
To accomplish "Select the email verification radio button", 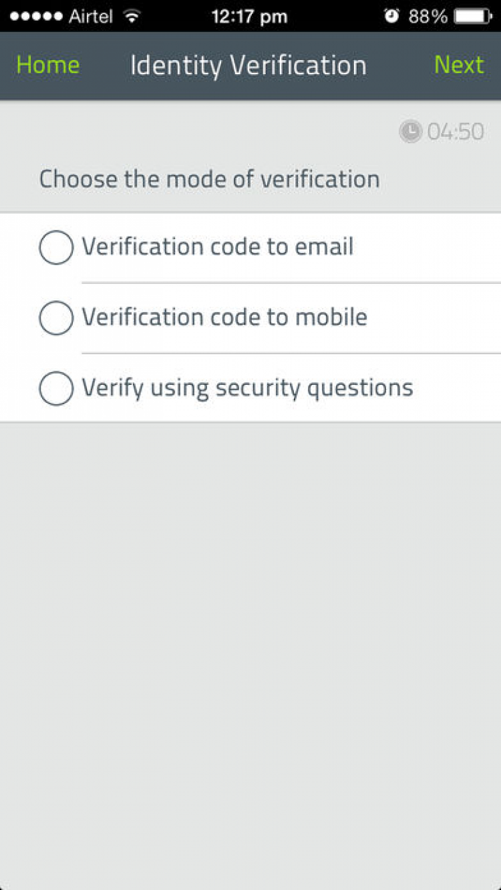I will [x=56, y=248].
